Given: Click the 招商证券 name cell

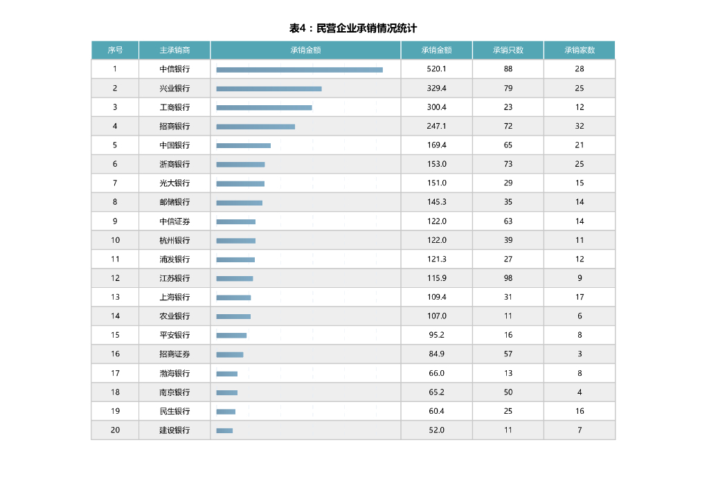Looking at the screenshot, I should 174,354.
